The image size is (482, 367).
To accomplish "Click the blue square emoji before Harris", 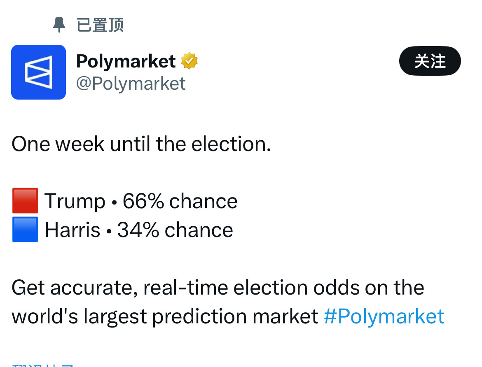I will coord(25,230).
